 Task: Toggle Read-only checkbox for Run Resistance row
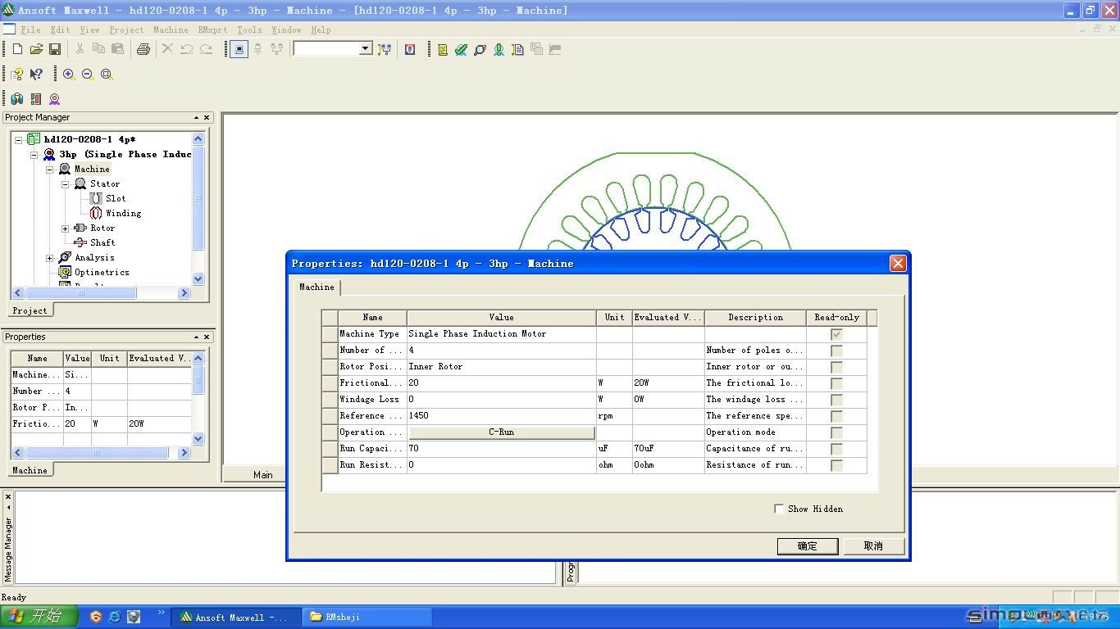click(x=836, y=465)
